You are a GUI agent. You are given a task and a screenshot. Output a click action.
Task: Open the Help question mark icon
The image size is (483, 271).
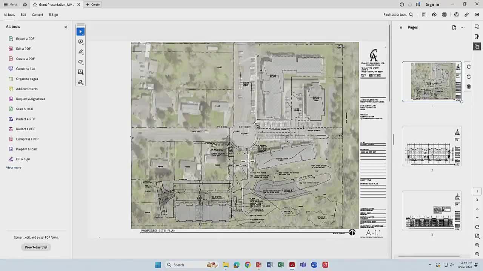402,5
